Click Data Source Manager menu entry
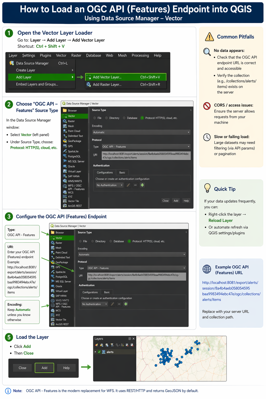Image resolution: width=266 pixels, height=399 pixels. [42, 63]
